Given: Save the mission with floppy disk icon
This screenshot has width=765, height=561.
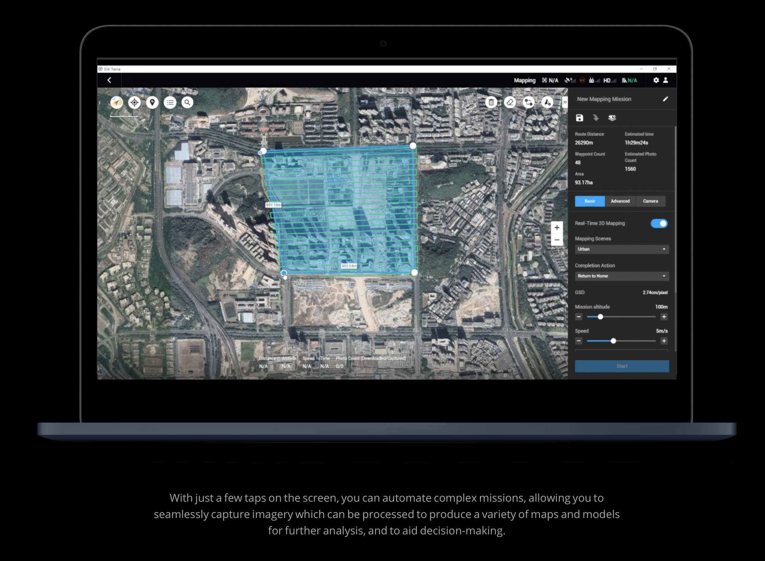Looking at the screenshot, I should 579,118.
